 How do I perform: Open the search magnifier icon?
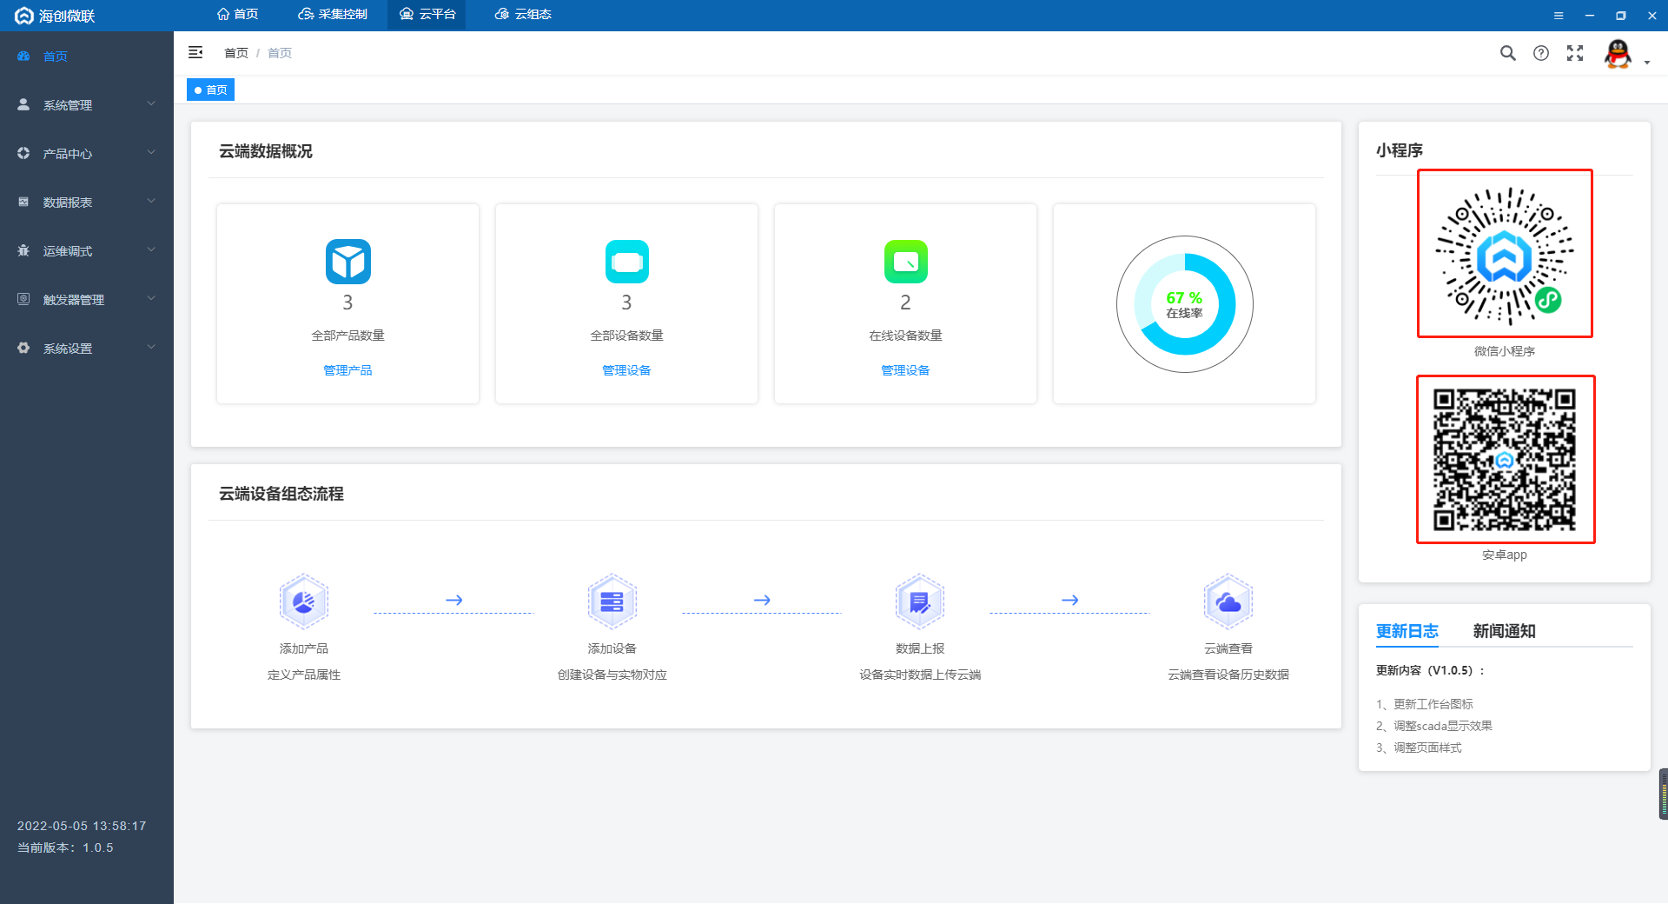pyautogui.click(x=1508, y=53)
